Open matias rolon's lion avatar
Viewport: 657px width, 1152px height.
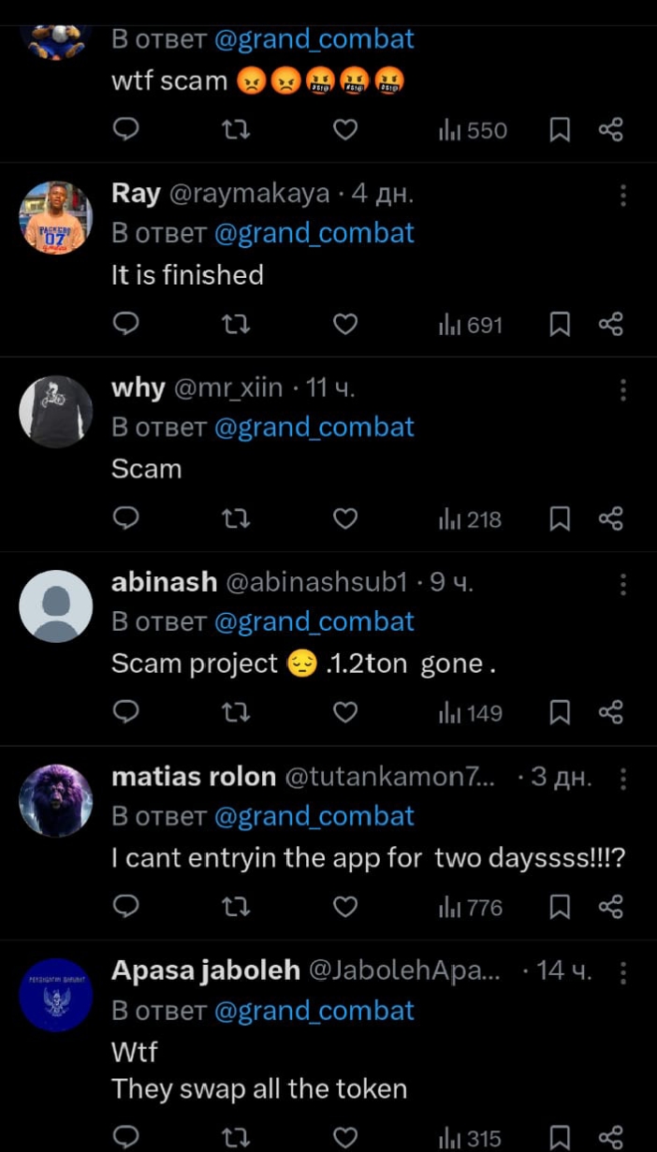coord(56,801)
